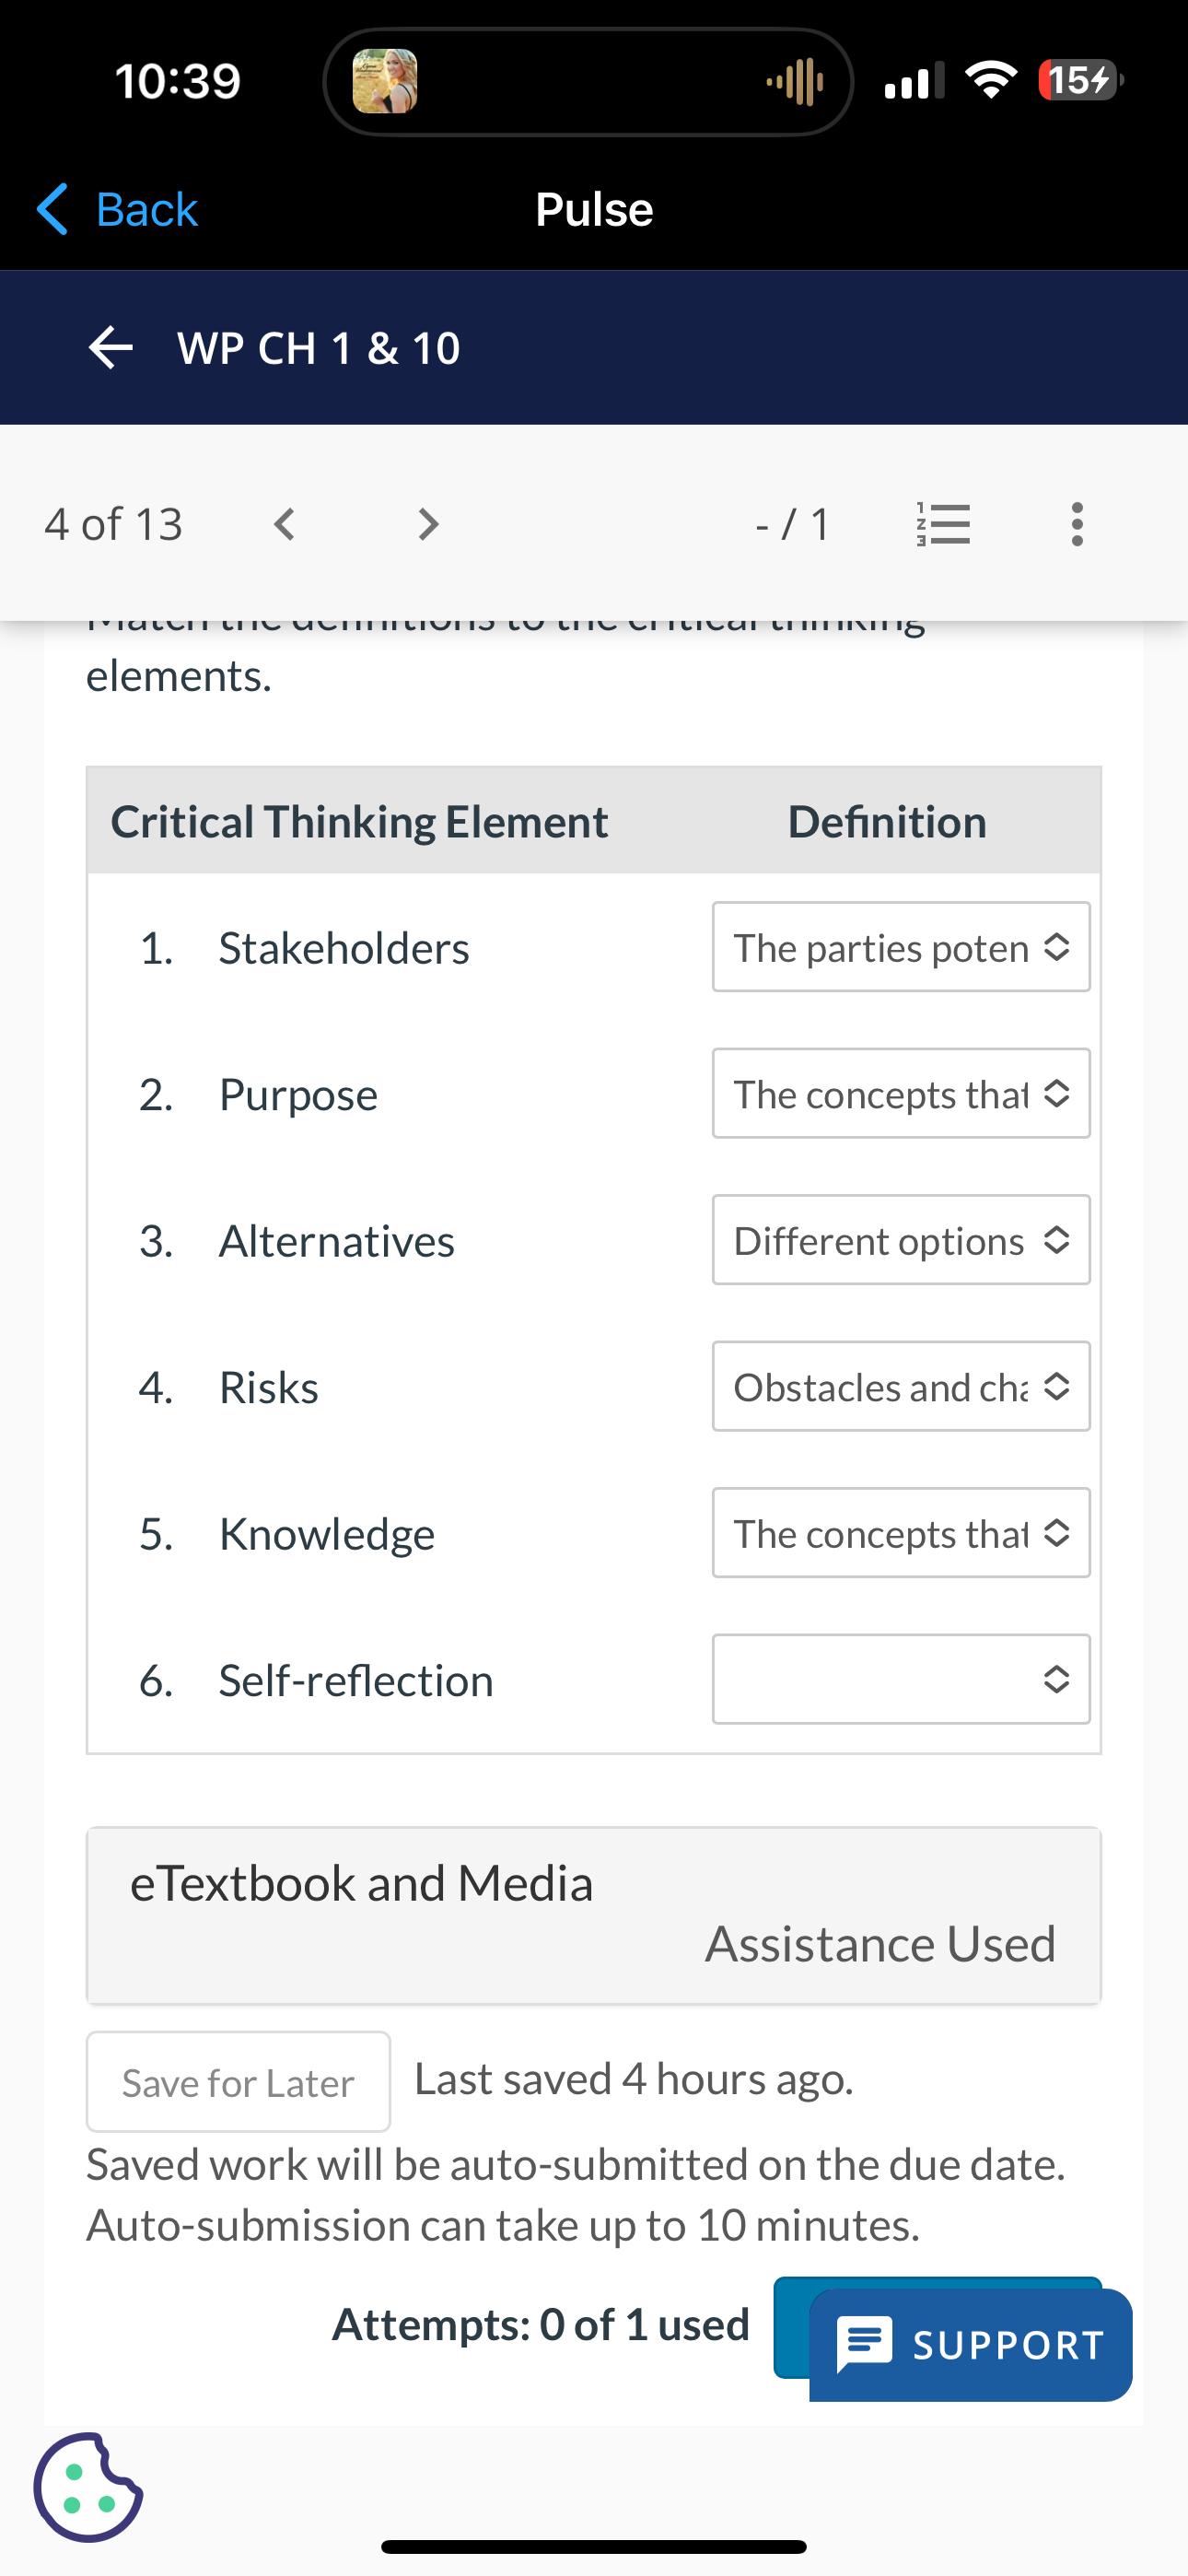Viewport: 1188px width, 2576px height.
Task: Go to the previous question
Action: 285,524
